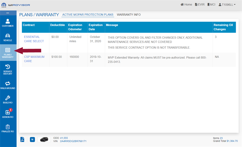
Task: Go to Home in top navigation
Action: coord(186,5)
